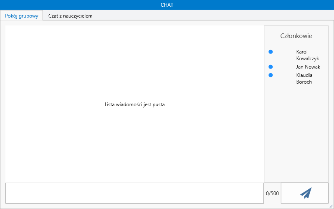Switch to Pokój grupowy tab
This screenshot has width=334, height=209.
[22, 16]
